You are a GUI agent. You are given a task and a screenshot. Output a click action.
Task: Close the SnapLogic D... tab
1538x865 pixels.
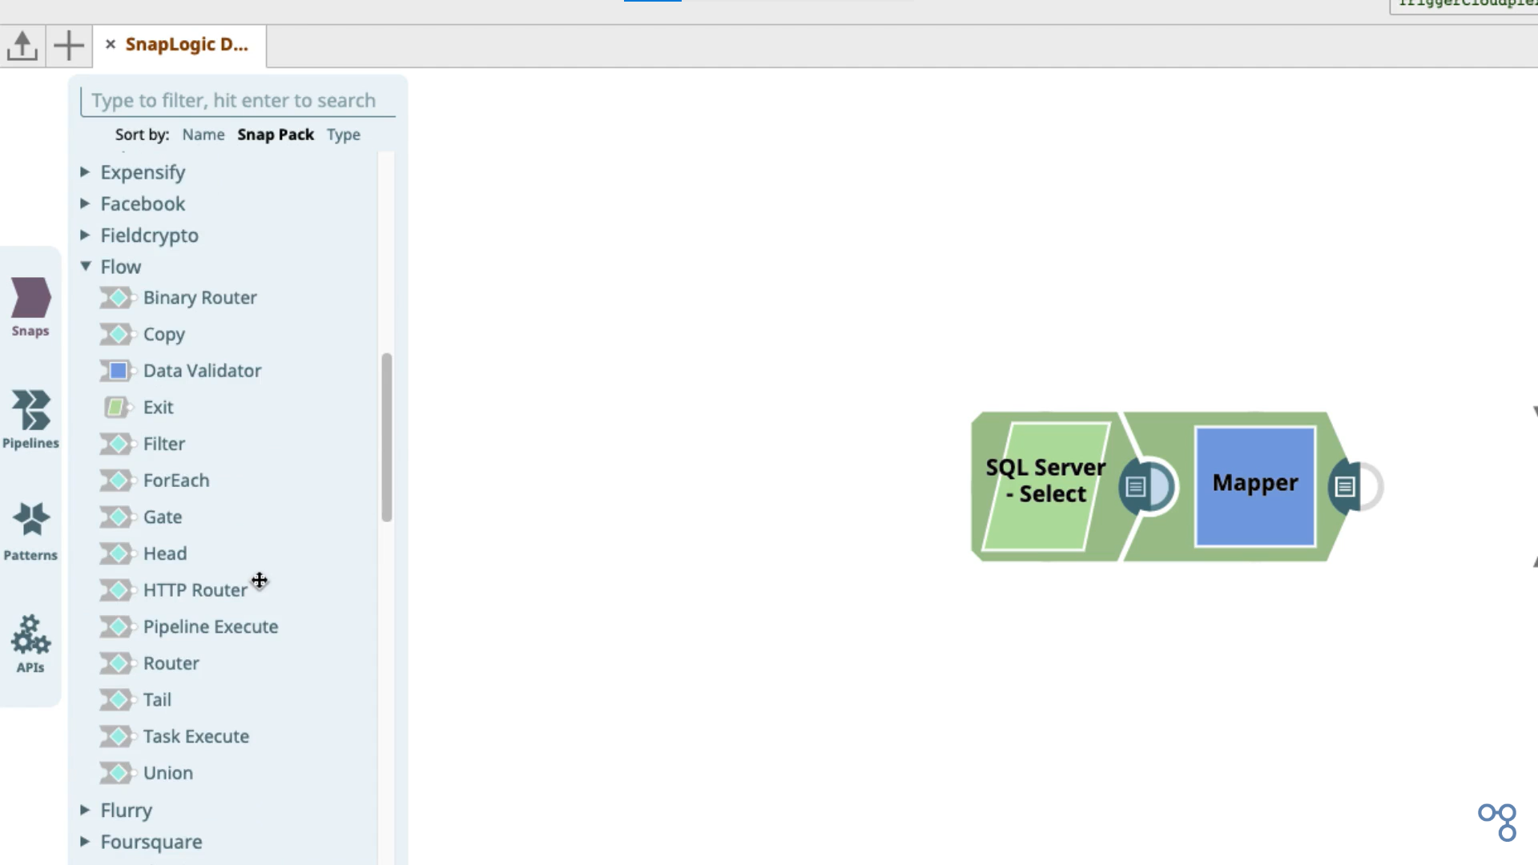click(x=111, y=44)
